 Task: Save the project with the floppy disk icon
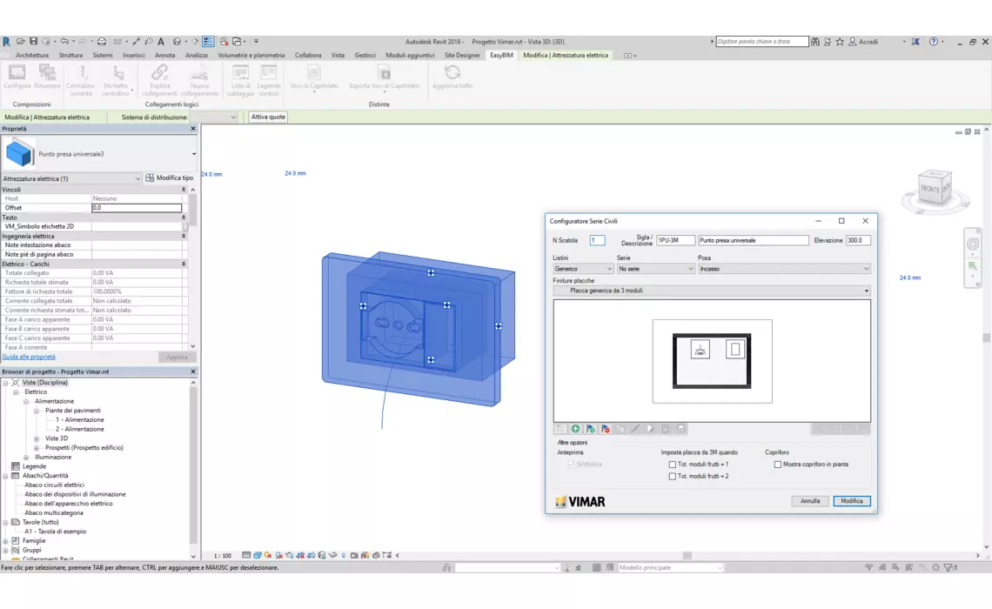[34, 42]
